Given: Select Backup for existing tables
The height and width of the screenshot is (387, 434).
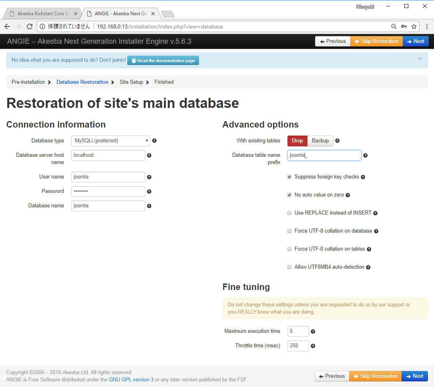Looking at the screenshot, I should pos(320,140).
